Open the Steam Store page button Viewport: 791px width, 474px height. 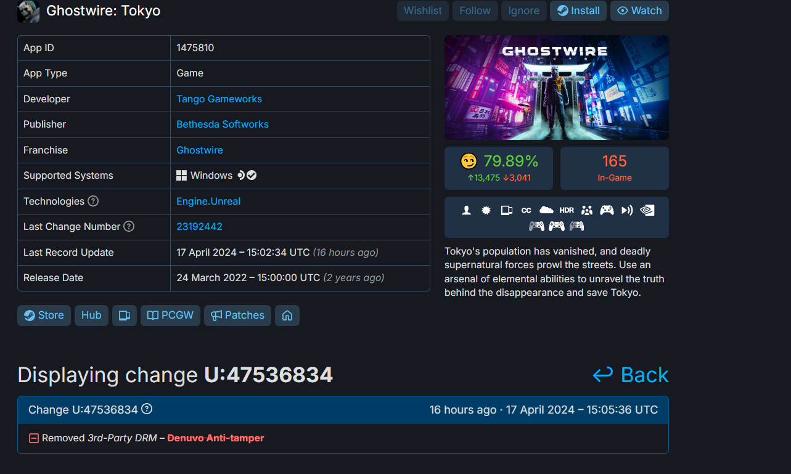[x=44, y=316]
